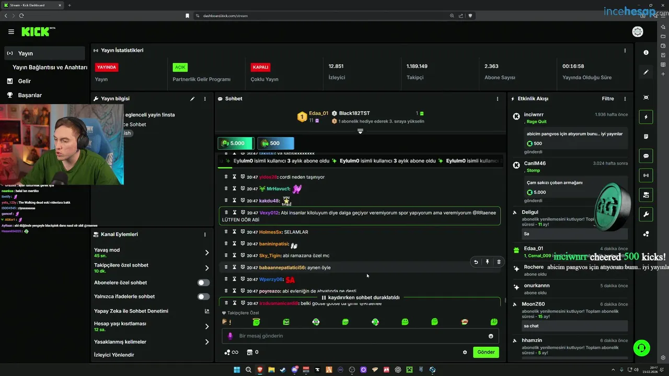The height and width of the screenshot is (376, 669).
Task: Click the username Vexy012 in chat
Action: click(269, 213)
